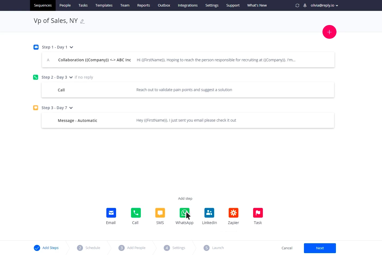Viewport: 382px width, 255px height.
Task: Switch to the People tab
Action: coord(65,5)
